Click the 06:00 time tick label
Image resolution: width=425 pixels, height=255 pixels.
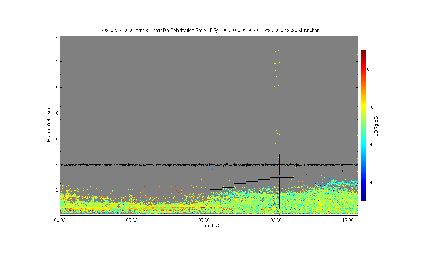click(x=204, y=220)
